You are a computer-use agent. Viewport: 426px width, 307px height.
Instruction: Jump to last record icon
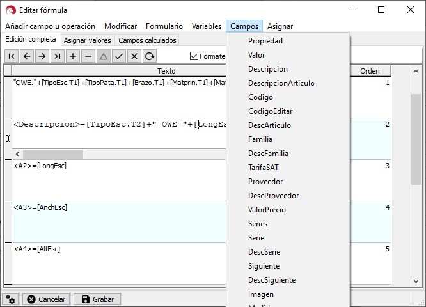click(x=58, y=56)
